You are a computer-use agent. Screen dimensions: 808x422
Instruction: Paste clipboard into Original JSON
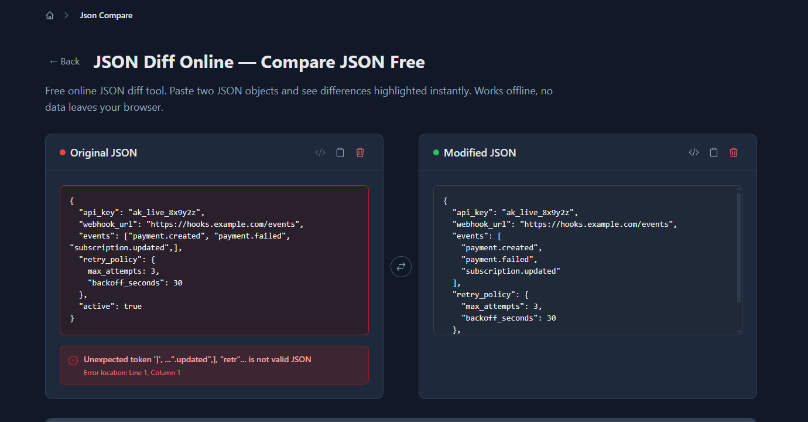340,152
